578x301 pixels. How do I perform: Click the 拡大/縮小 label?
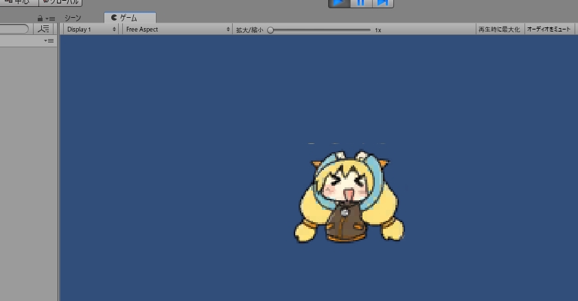250,30
